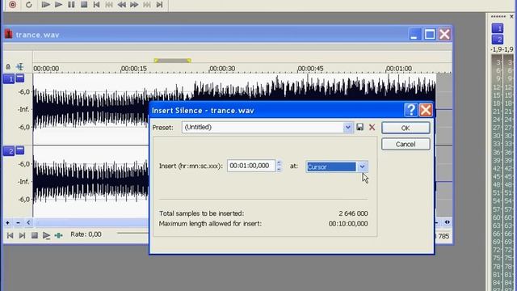This screenshot has width=517, height=291.
Task: Save preset with floppy disk icon
Action: pos(359,127)
